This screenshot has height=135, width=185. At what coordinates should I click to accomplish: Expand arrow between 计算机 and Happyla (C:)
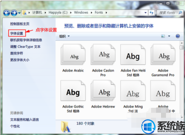point(45,13)
